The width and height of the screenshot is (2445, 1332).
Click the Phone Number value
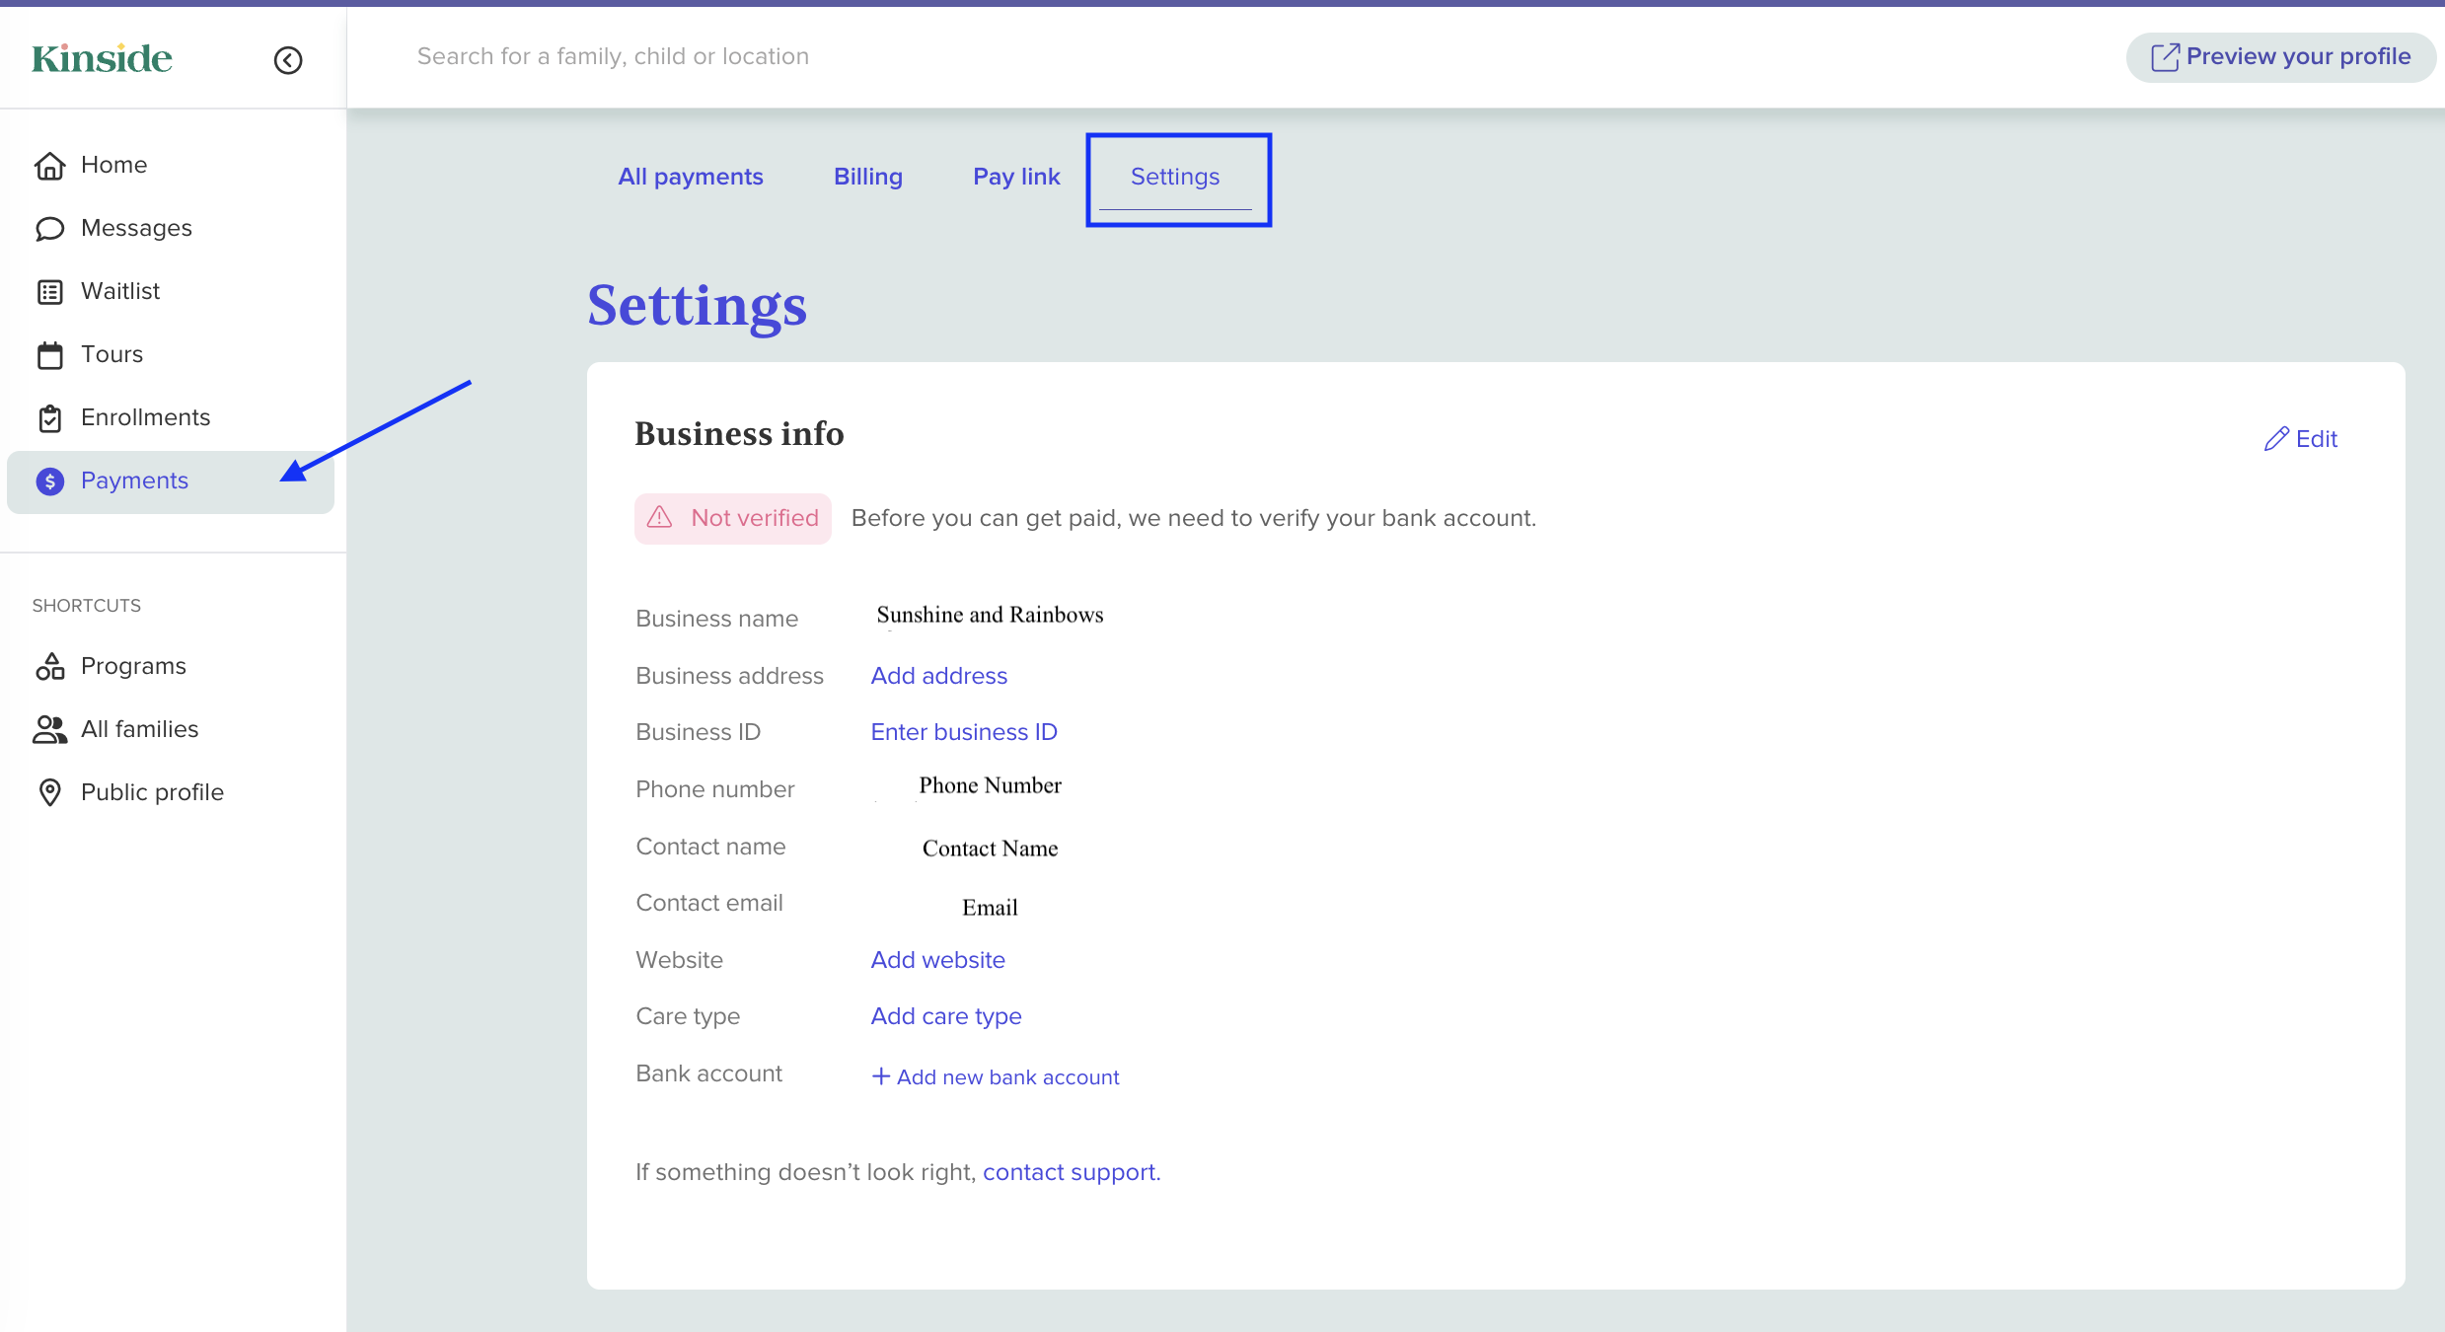pos(990,785)
